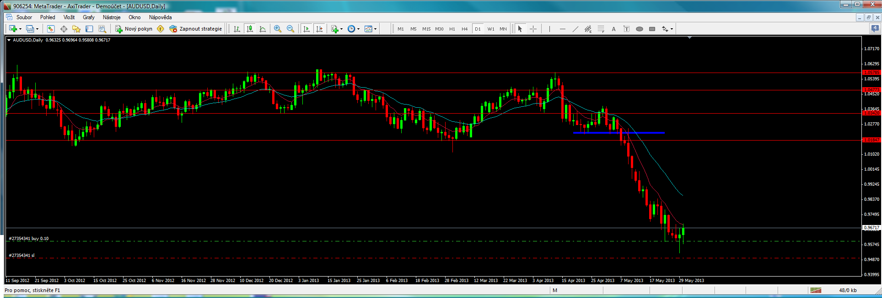Viewport: 882px width, 298px height.
Task: Expand the New Chart dropdown arrow
Action: point(20,29)
